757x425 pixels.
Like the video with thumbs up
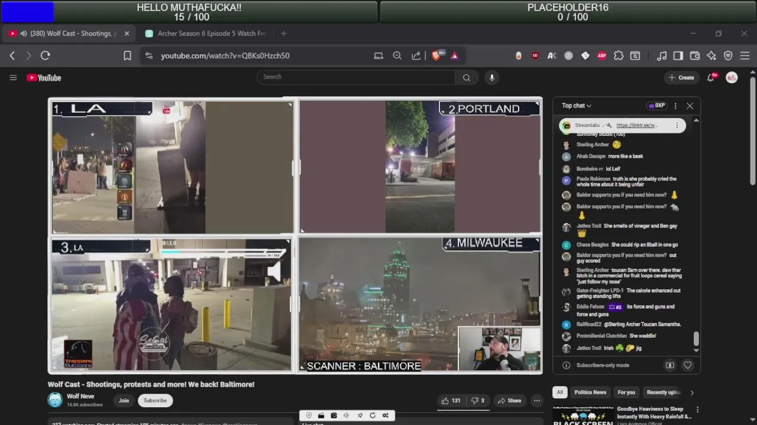coord(450,401)
